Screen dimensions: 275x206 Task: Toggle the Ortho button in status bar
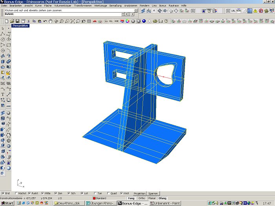pyautogui.click(x=141, y=198)
